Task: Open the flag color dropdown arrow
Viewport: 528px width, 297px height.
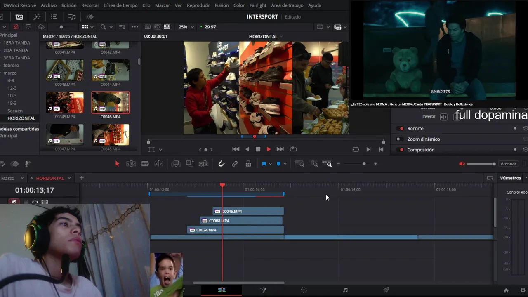Action: 270,164
